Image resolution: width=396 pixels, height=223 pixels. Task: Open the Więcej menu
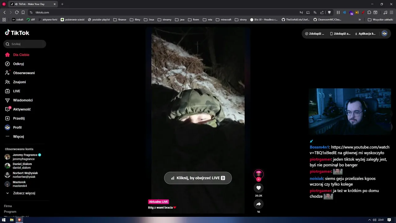pyautogui.click(x=15, y=137)
